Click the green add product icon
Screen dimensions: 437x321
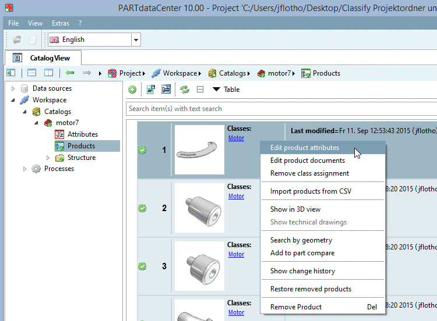click(132, 90)
